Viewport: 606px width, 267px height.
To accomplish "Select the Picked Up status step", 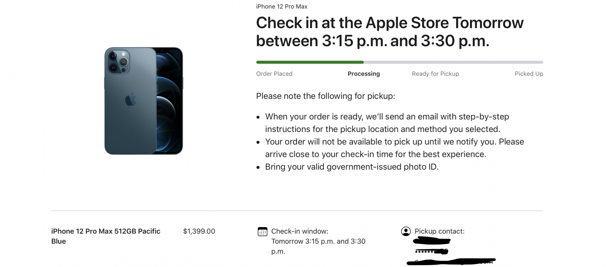I will point(529,74).
